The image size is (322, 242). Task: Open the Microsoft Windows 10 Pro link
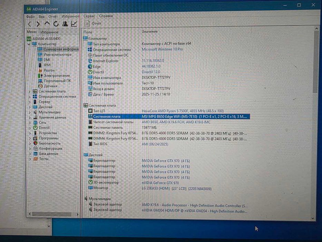pyautogui.click(x=162, y=49)
